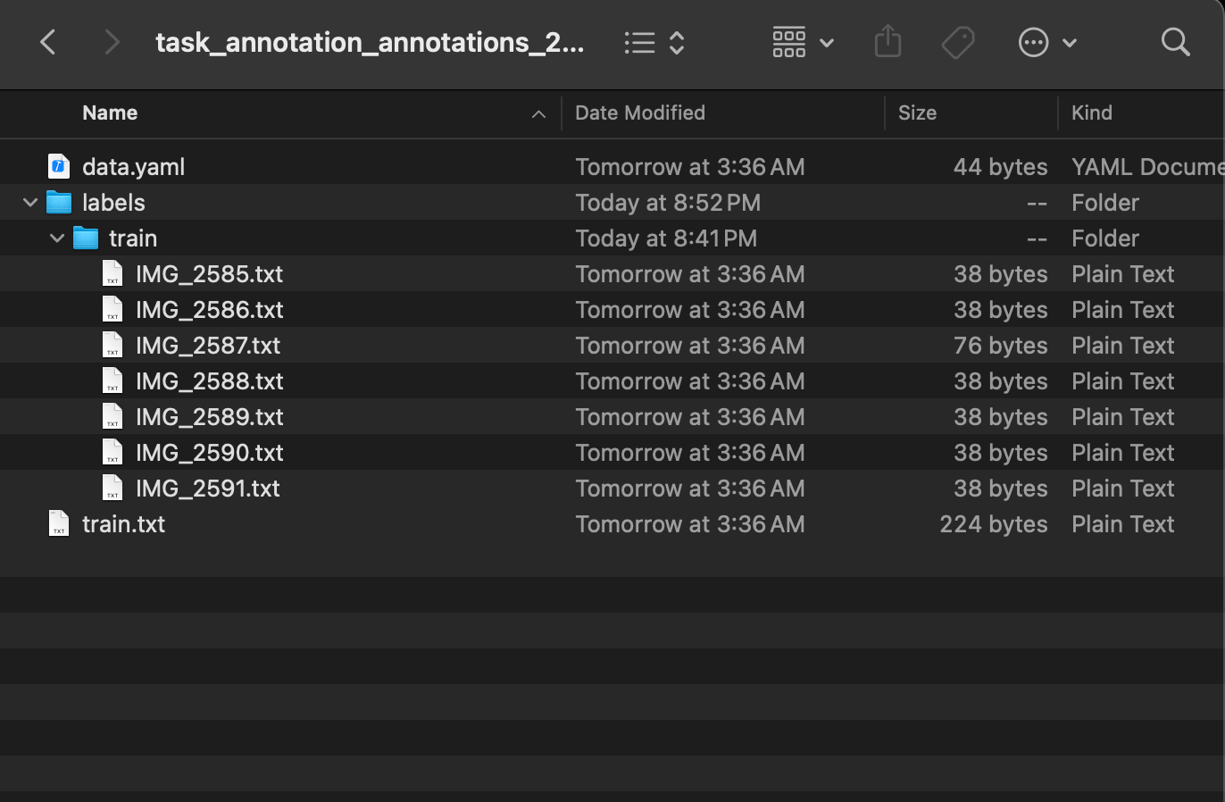This screenshot has width=1225, height=802.
Task: Click the Share toolbar icon
Action: pos(887,42)
